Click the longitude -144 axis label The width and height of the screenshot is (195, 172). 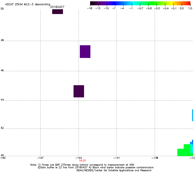(x=79, y=158)
